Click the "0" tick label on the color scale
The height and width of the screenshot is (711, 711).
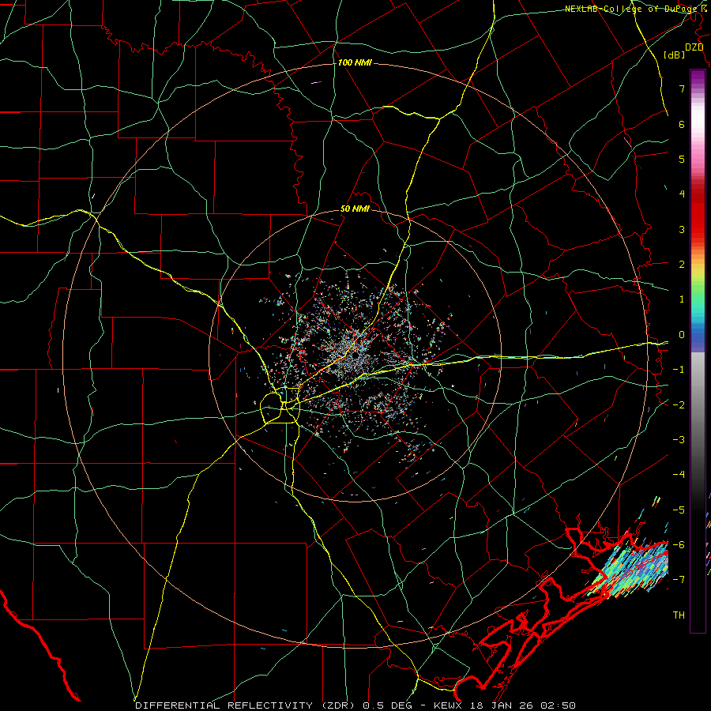point(682,335)
